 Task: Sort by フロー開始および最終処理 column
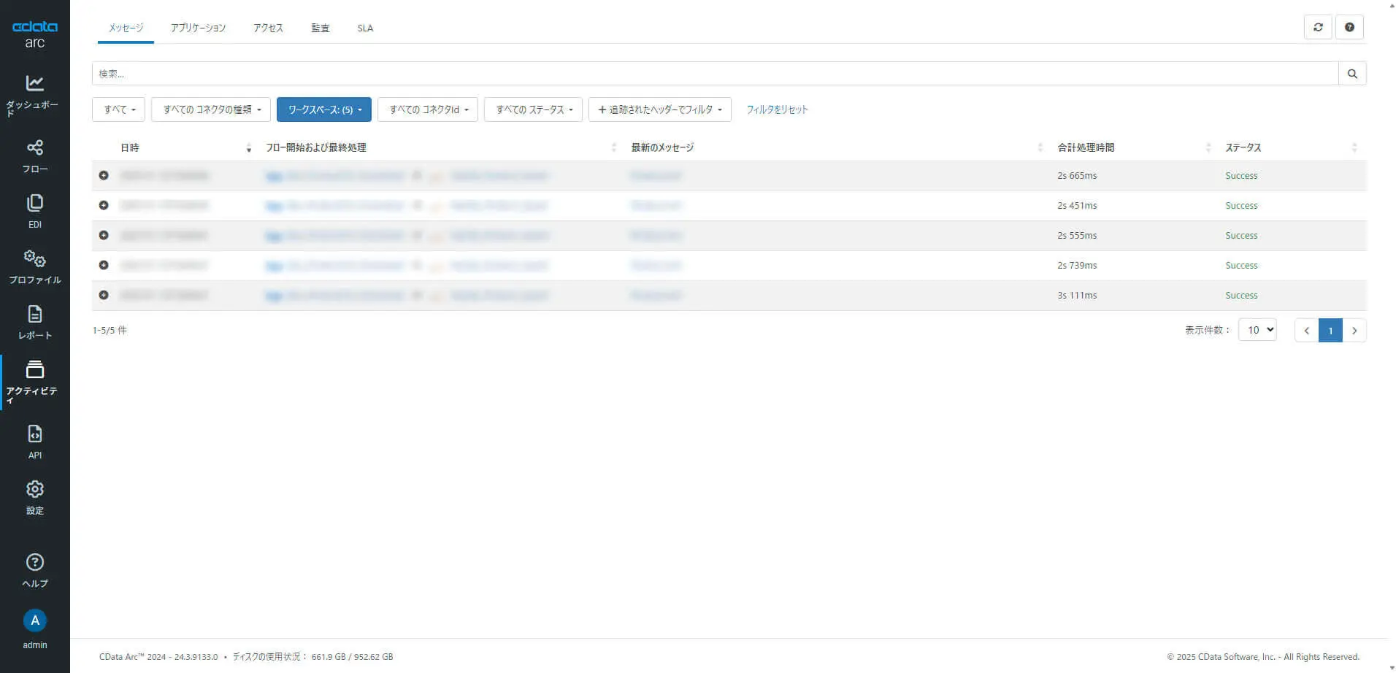point(441,147)
